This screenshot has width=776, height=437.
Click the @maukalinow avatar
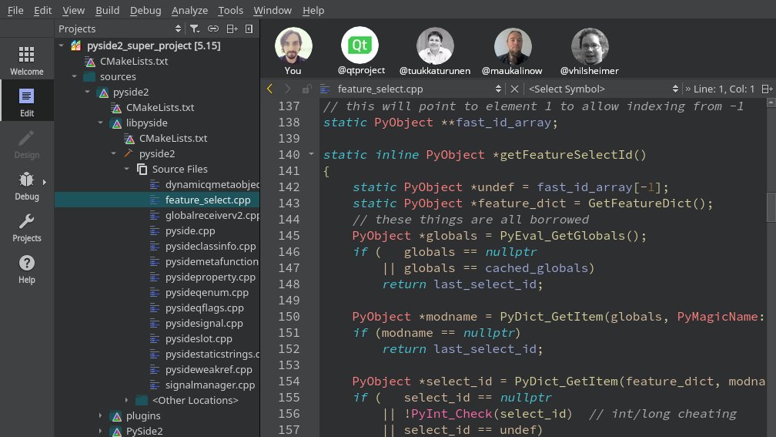point(513,46)
